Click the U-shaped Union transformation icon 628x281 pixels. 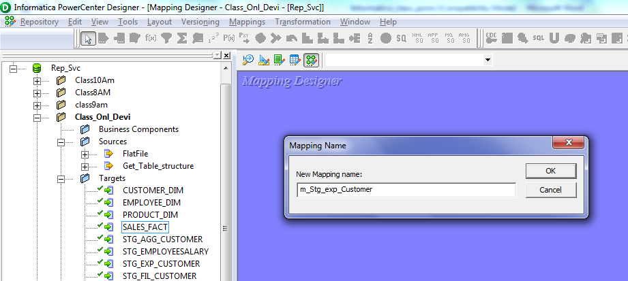(554, 38)
